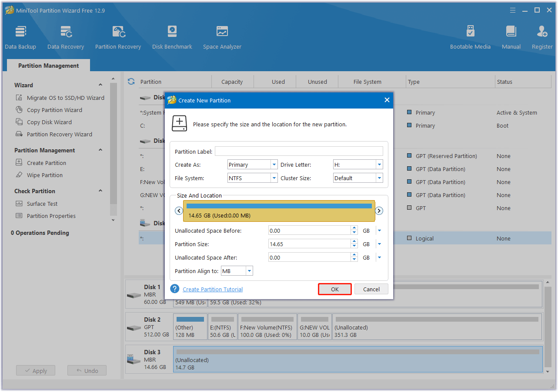
Task: Click the Disk 1 drive icon
Action: [x=134, y=295]
